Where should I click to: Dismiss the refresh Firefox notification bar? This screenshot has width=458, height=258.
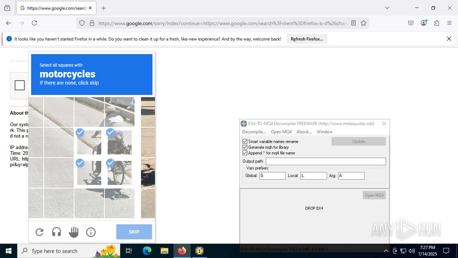(449, 39)
